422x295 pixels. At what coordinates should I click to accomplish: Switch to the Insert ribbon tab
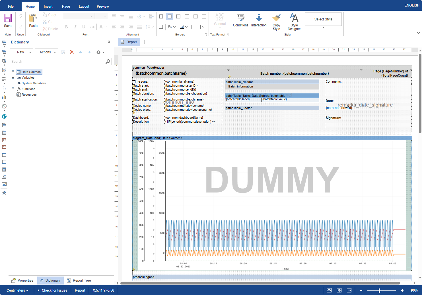pos(48,7)
